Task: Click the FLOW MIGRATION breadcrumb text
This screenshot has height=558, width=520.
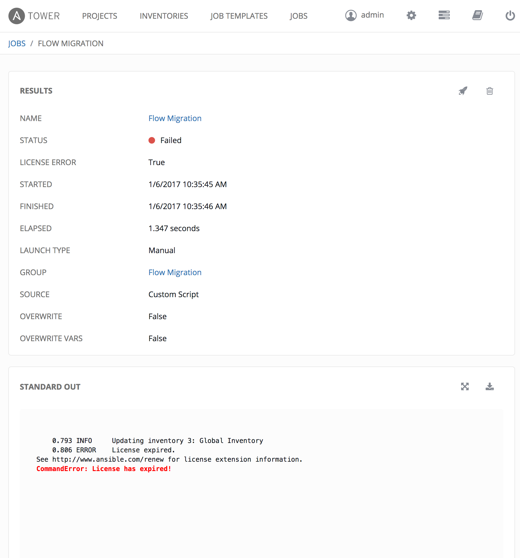Action: click(71, 43)
